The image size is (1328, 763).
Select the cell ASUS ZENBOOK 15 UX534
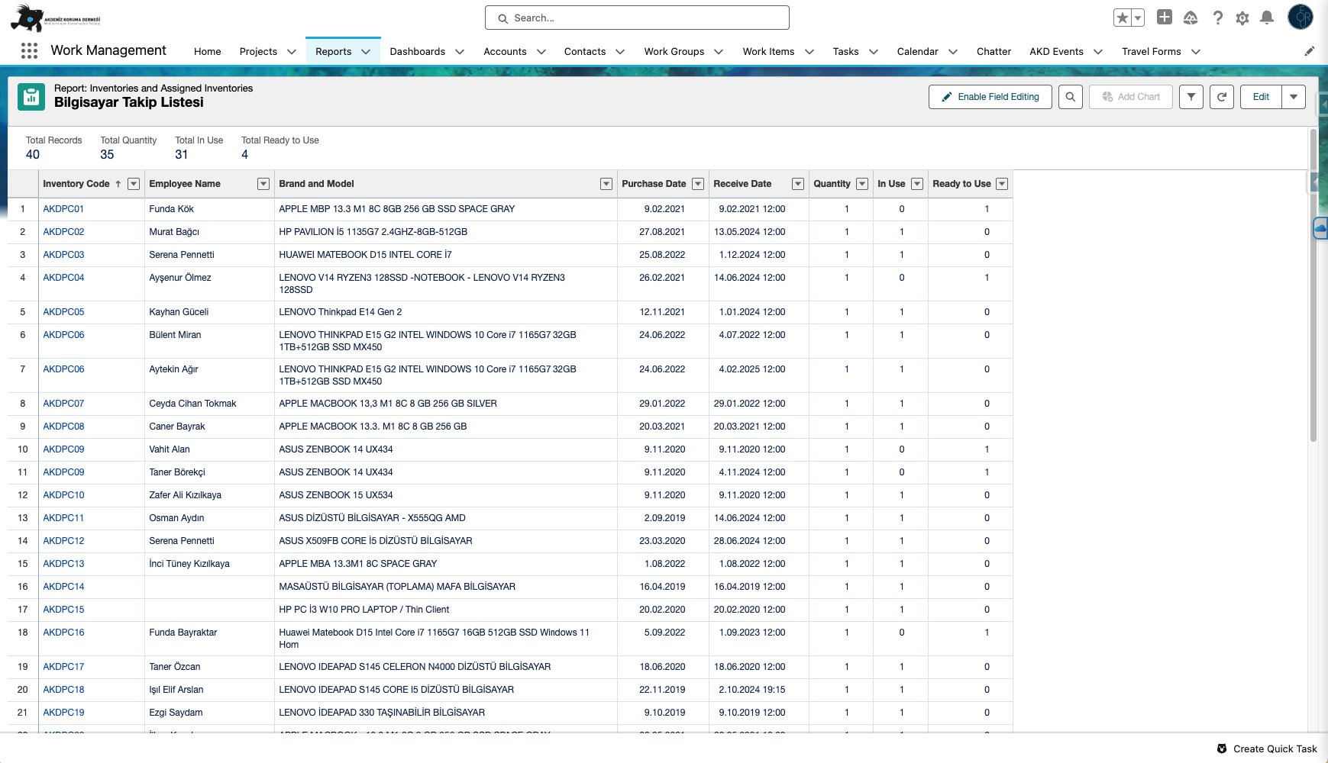pyautogui.click(x=446, y=495)
